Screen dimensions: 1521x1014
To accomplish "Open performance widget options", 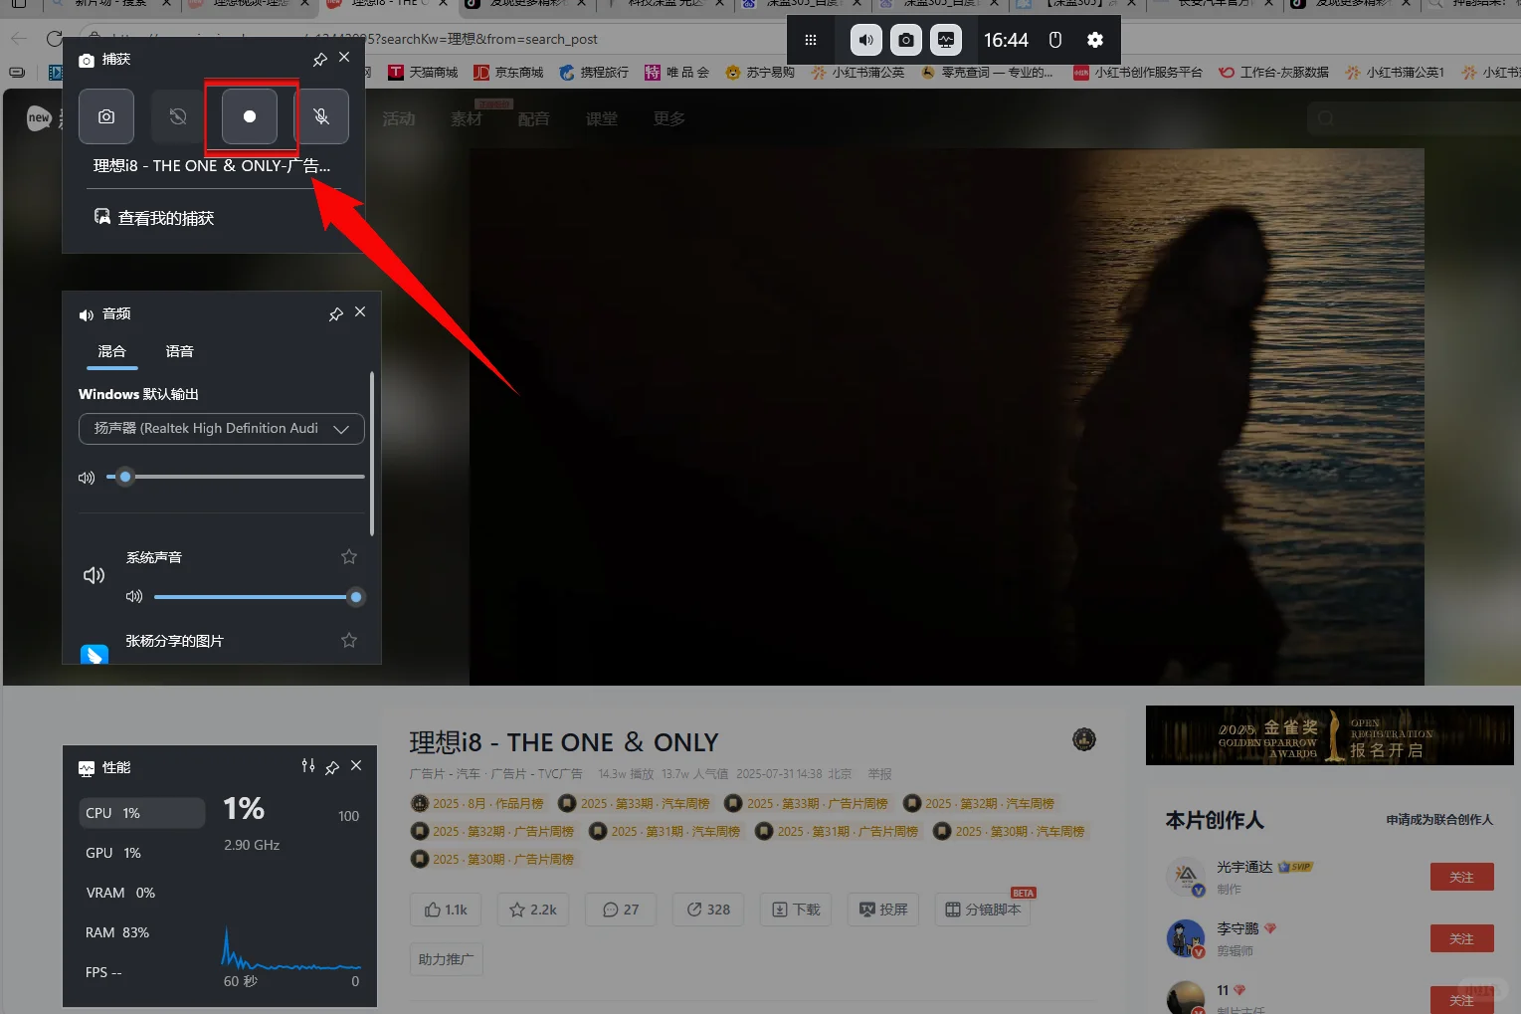I will [308, 765].
